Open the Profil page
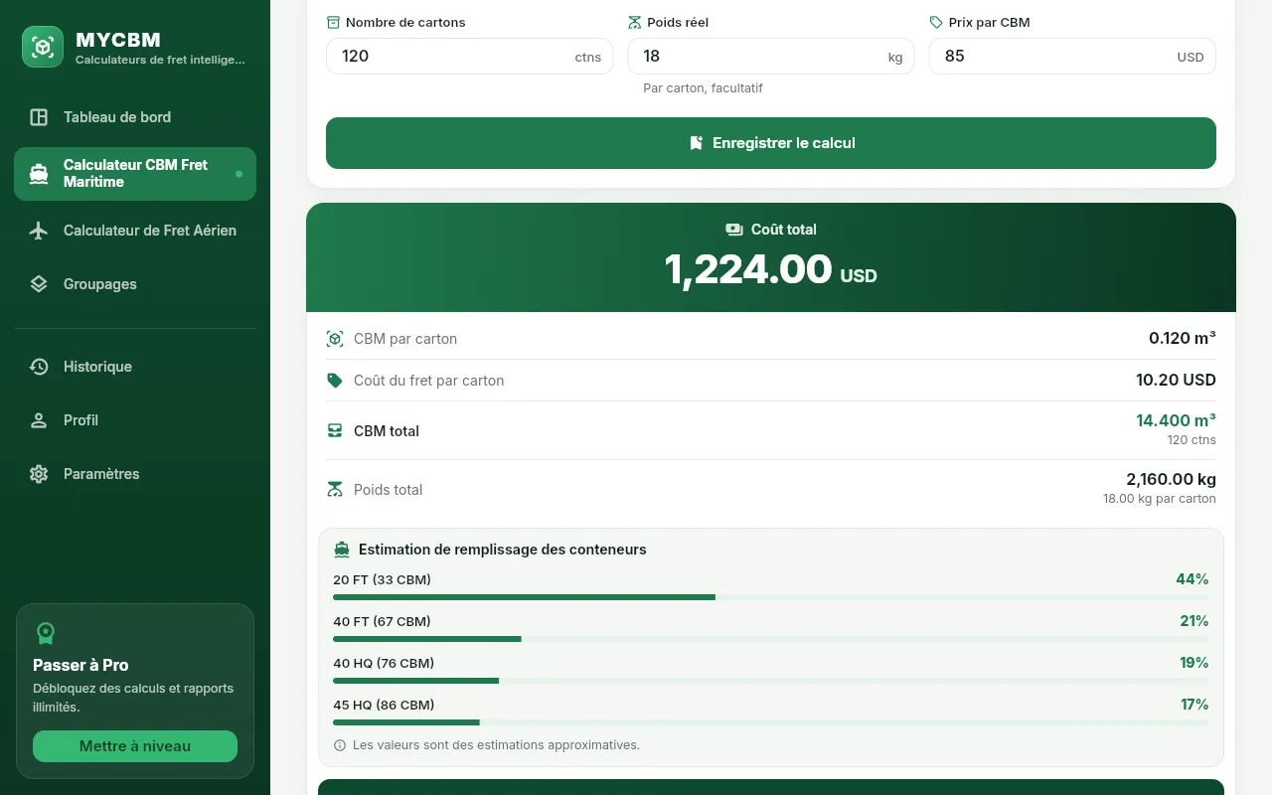This screenshot has width=1272, height=795. [135, 420]
